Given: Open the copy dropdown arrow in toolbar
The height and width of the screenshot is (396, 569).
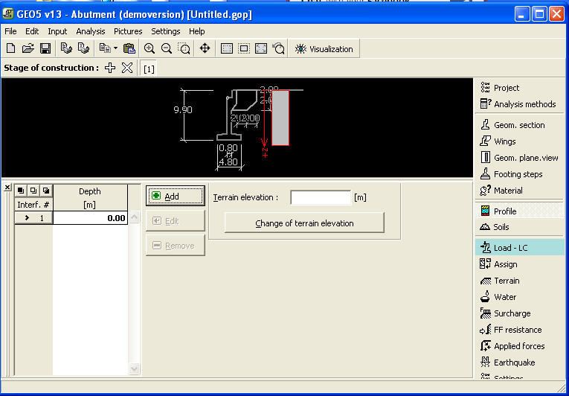Looking at the screenshot, I should tap(116, 48).
